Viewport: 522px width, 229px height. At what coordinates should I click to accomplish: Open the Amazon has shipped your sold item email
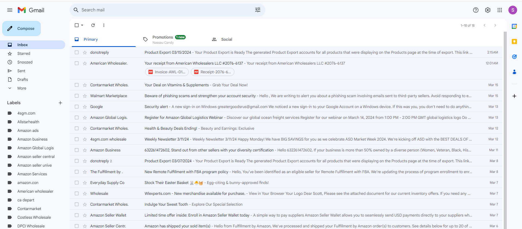286,225
